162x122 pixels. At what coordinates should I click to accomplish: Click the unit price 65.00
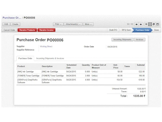[120, 76]
